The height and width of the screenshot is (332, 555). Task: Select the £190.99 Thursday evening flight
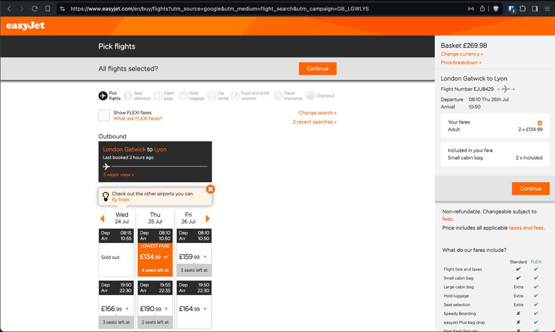click(155, 304)
